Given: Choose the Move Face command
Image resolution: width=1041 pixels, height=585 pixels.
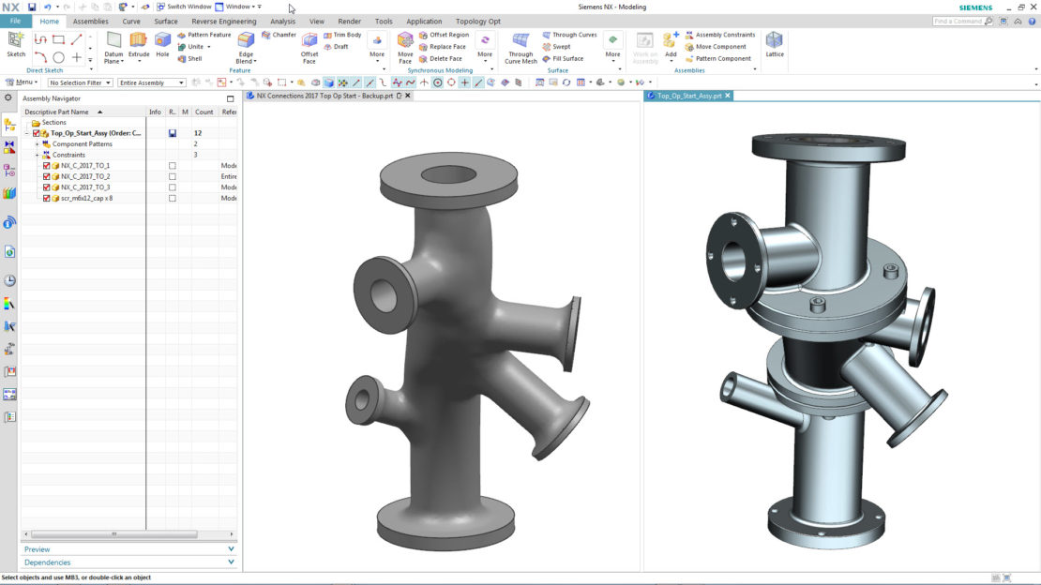Looking at the screenshot, I should click(x=405, y=44).
